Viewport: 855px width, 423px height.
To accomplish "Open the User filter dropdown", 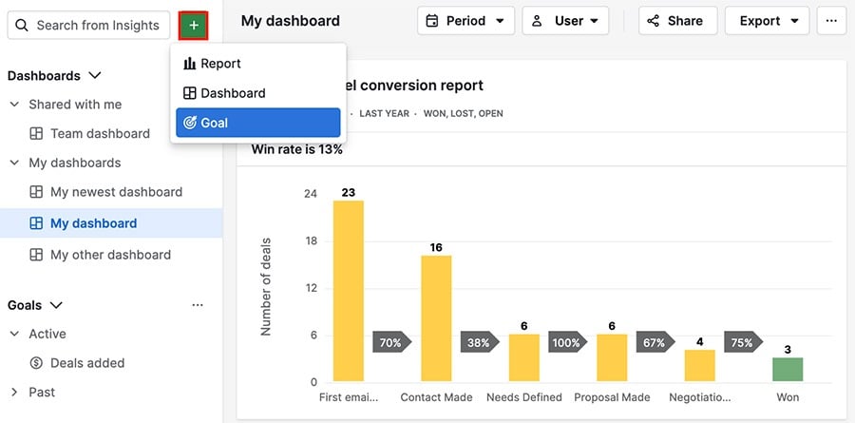I will pos(565,21).
